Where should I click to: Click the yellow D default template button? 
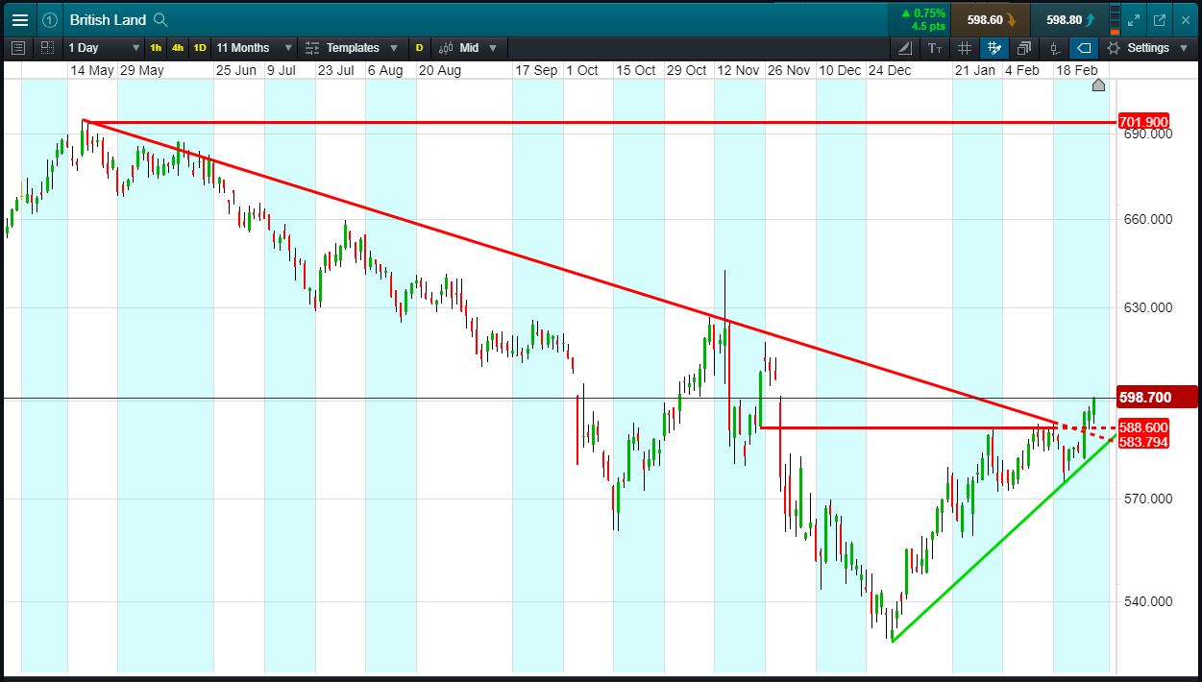pyautogui.click(x=419, y=47)
